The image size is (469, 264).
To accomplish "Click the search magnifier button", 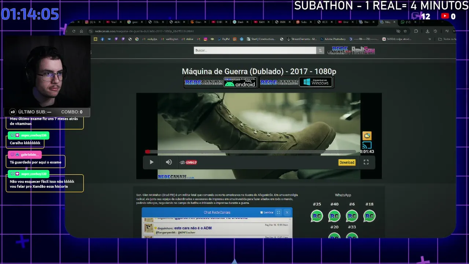I will tap(320, 50).
